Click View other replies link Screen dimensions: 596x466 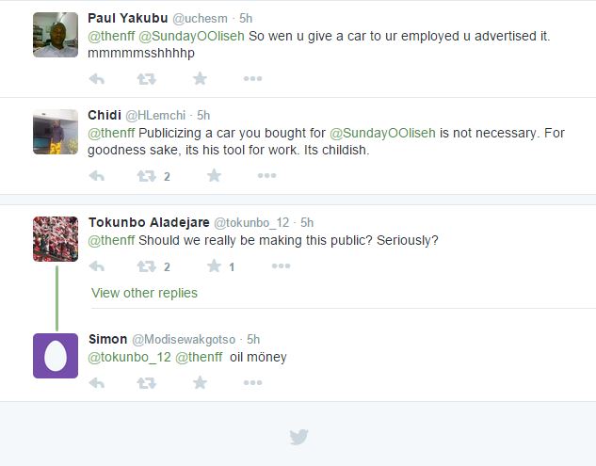pyautogui.click(x=144, y=293)
